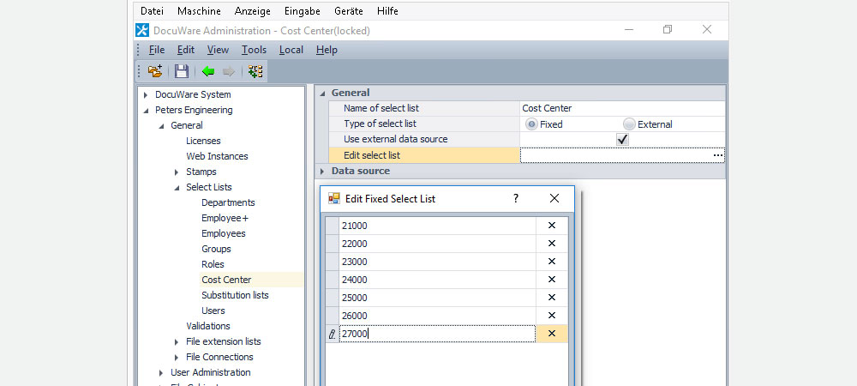Toggle Use external data source checkbox
This screenshot has height=386, width=857.
coord(622,140)
